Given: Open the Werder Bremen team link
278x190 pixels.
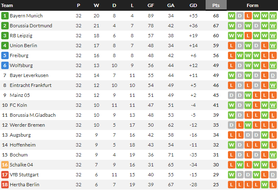Looking at the screenshot, I should [26, 125].
